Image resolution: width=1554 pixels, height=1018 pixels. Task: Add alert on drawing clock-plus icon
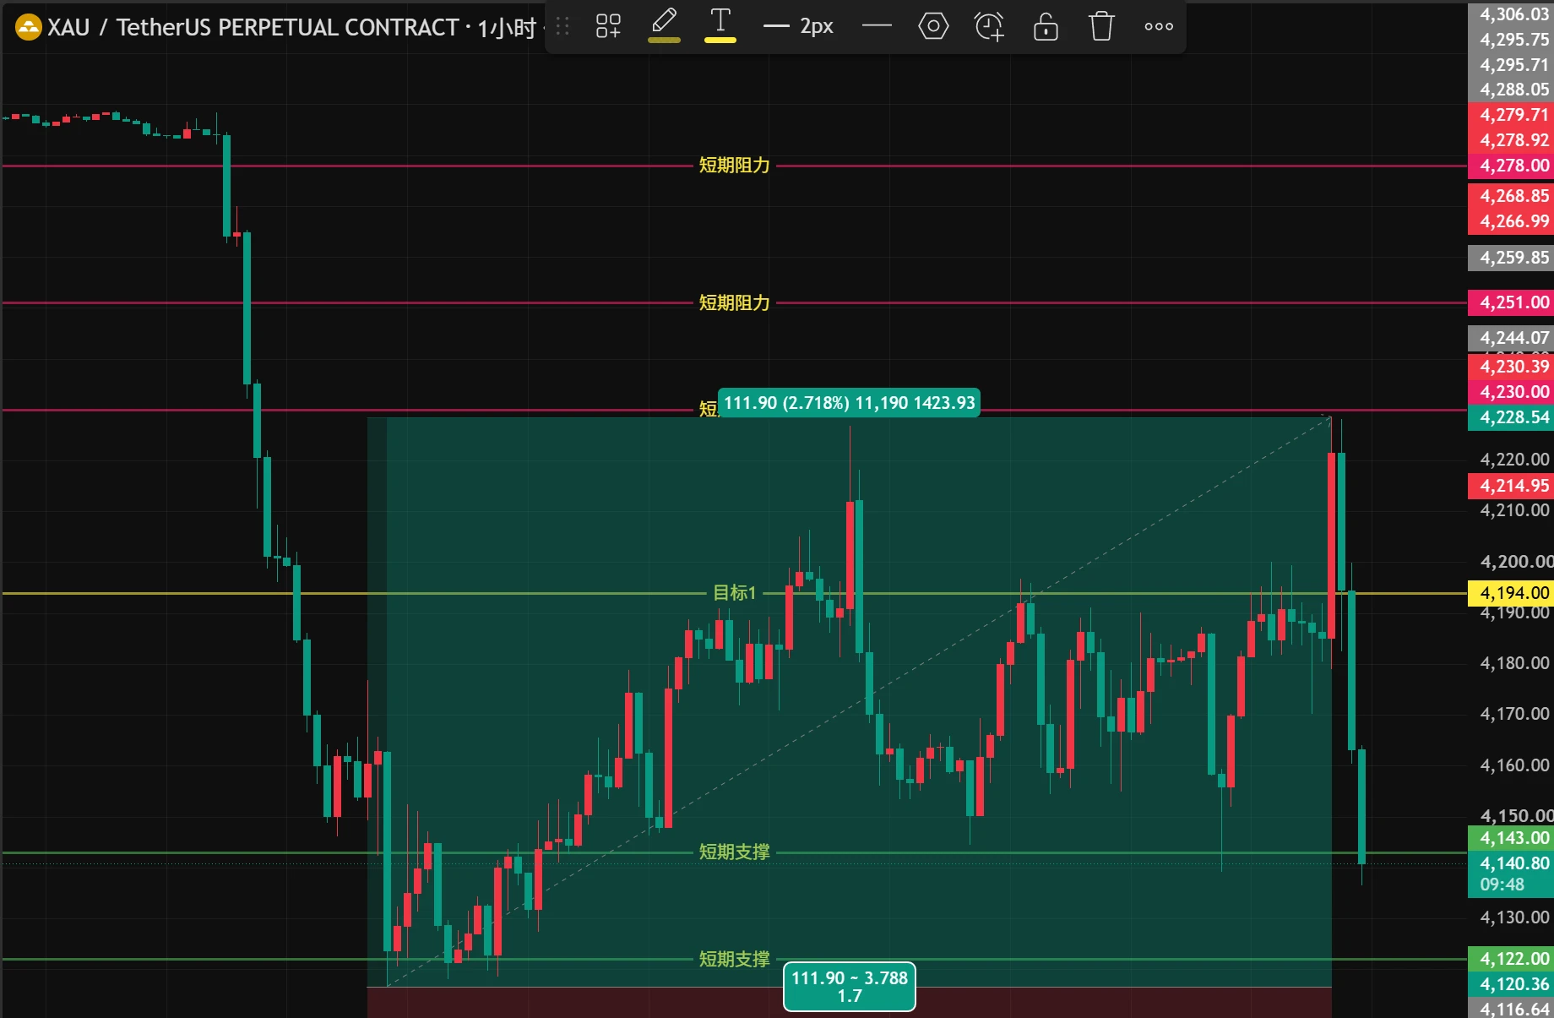coord(989,26)
